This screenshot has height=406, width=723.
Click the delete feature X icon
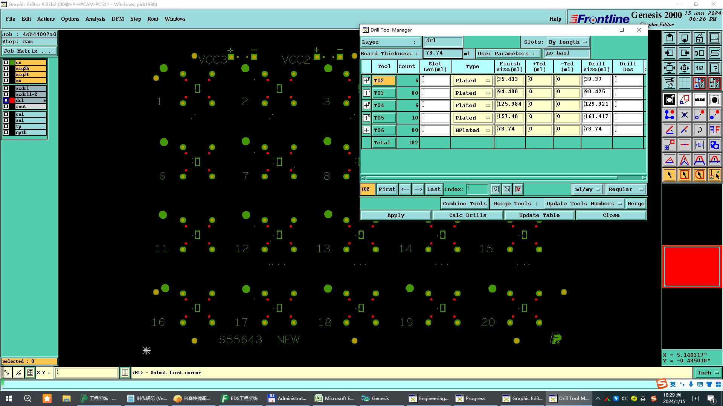(x=685, y=115)
